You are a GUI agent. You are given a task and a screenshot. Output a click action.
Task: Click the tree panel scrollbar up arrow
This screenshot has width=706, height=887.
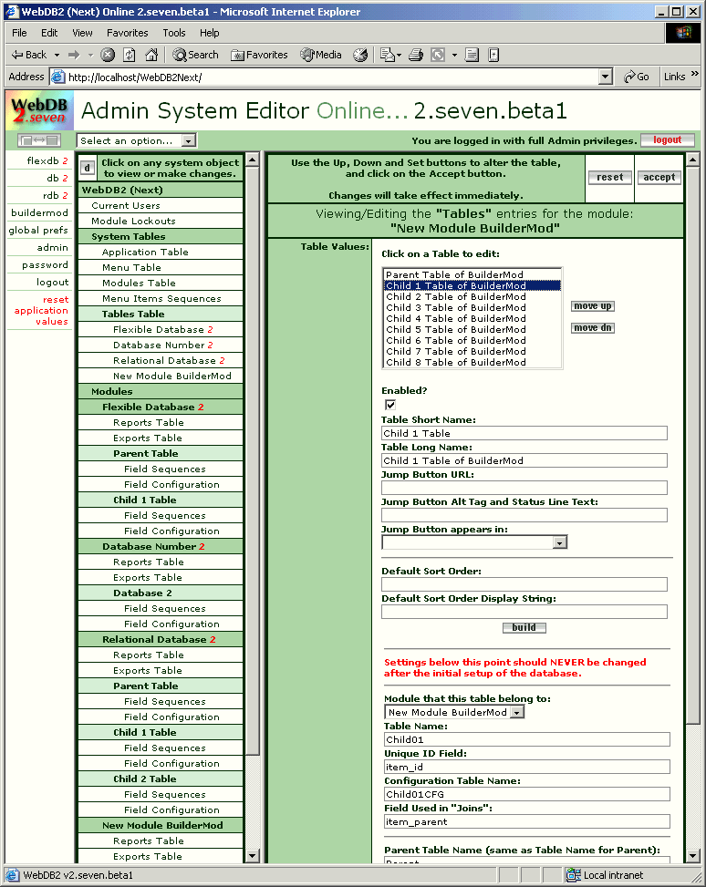(253, 160)
